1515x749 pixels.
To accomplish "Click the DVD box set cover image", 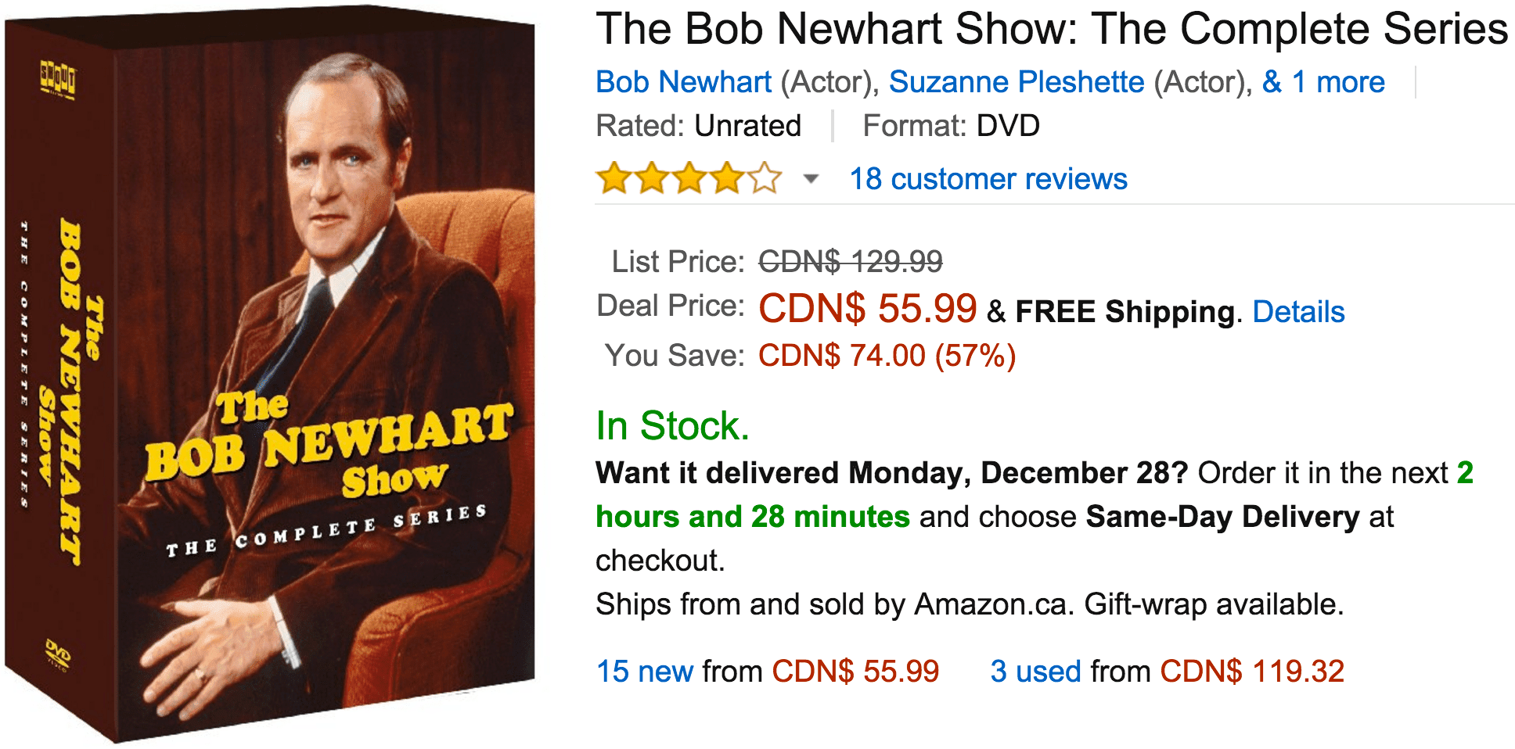I will coord(270,375).
